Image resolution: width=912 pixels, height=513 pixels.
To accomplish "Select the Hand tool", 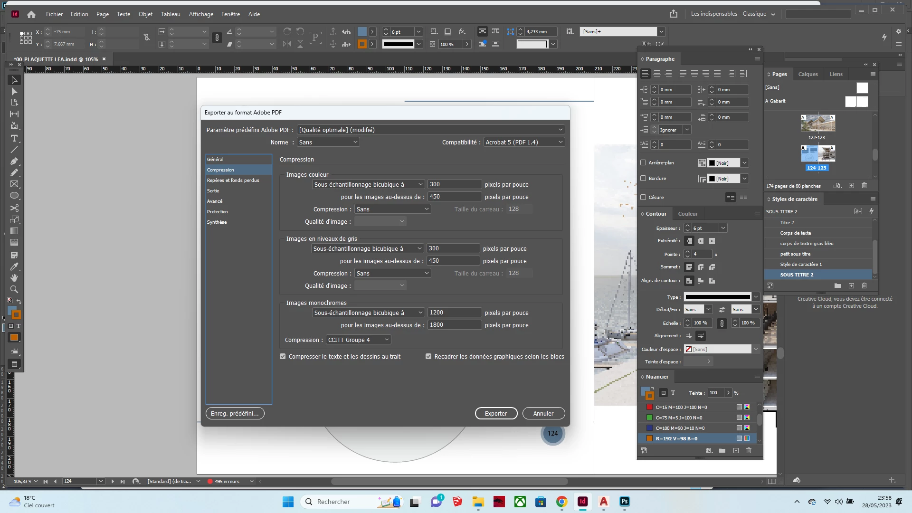I will pyautogui.click(x=14, y=278).
